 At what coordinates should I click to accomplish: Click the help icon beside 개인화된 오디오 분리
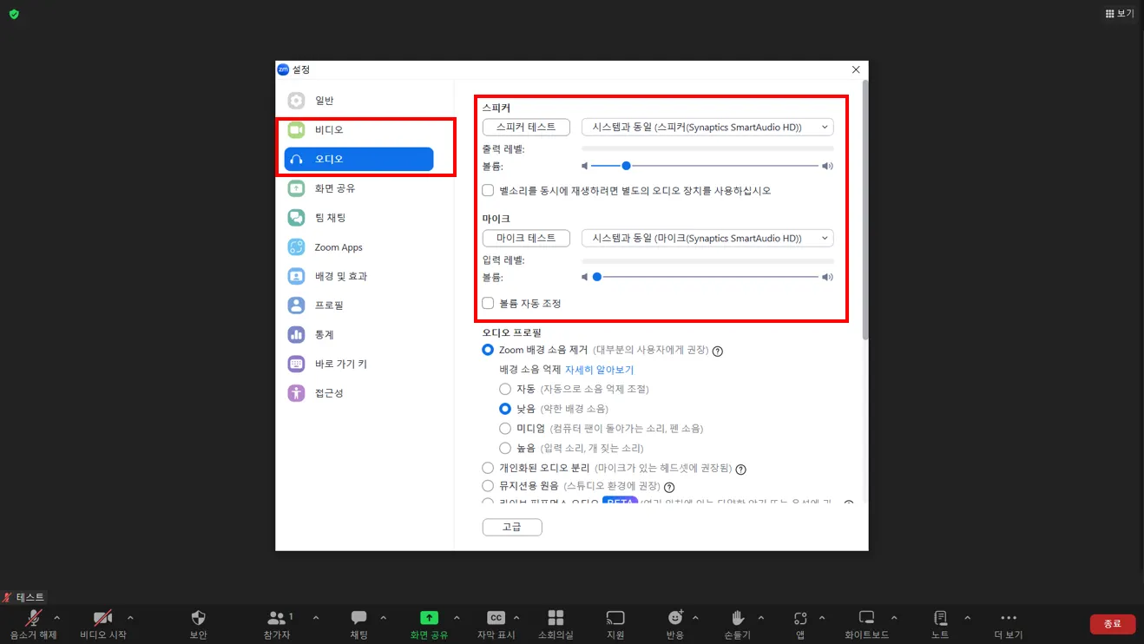coord(741,470)
